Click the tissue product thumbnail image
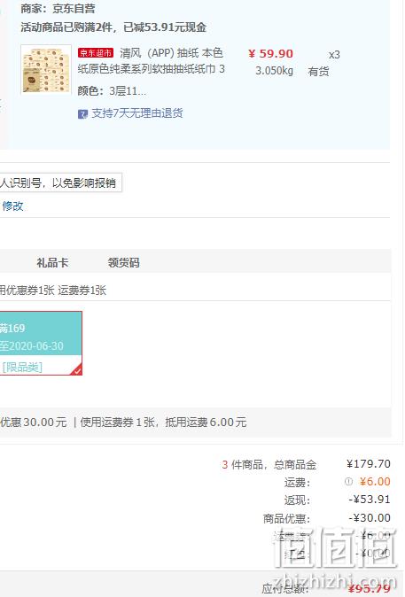 46,69
